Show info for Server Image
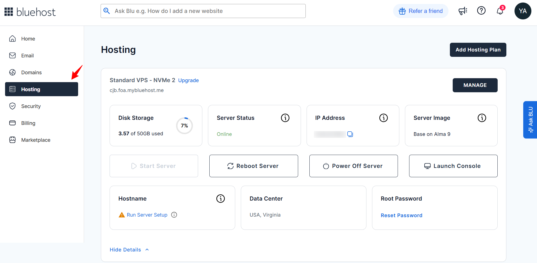The width and height of the screenshot is (537, 263). [x=482, y=118]
